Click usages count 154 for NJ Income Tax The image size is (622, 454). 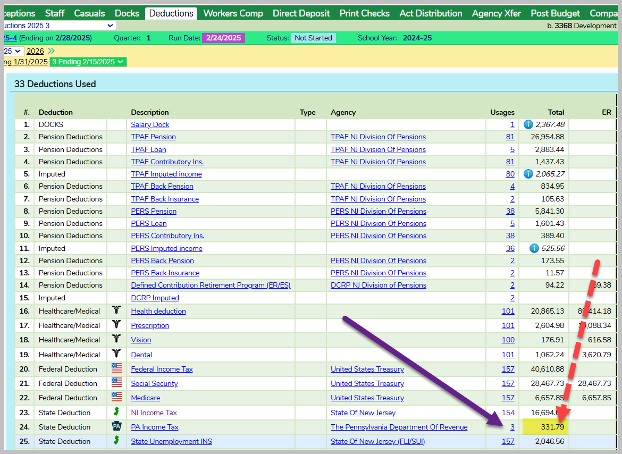click(508, 413)
